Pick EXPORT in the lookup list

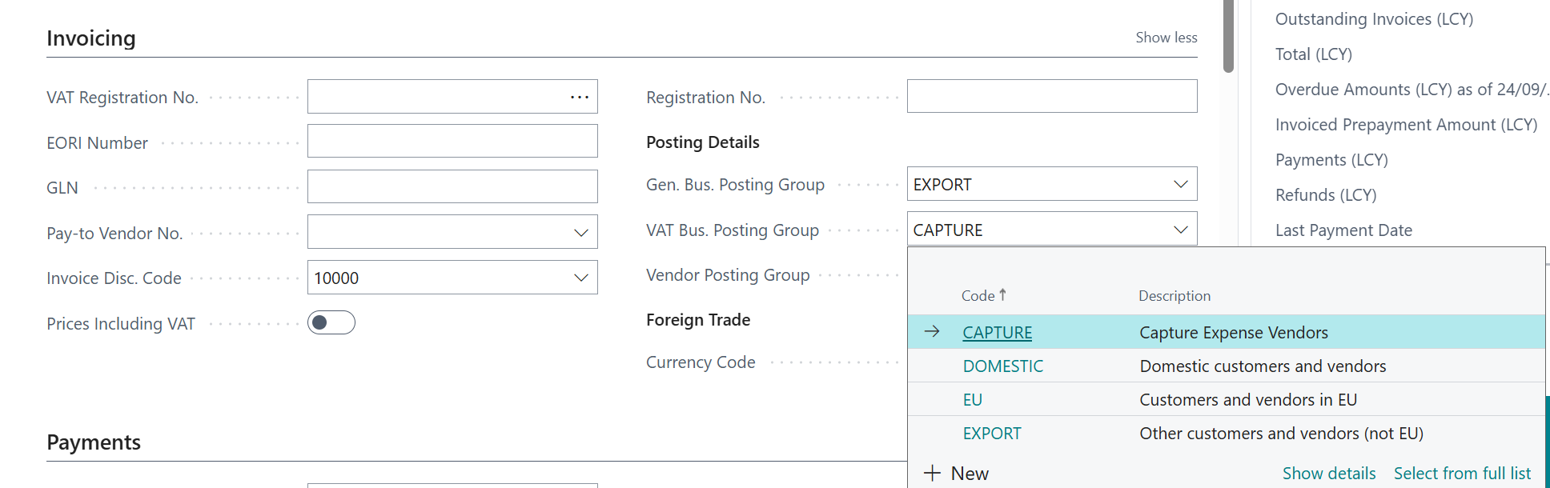tap(991, 434)
